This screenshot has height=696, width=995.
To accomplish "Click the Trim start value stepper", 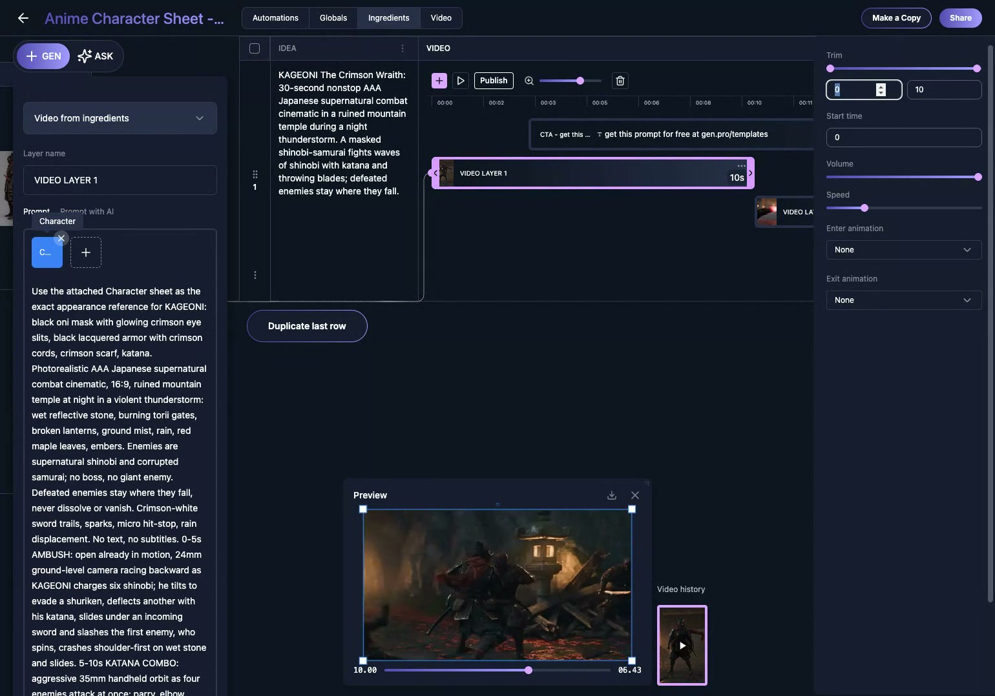I will (x=881, y=90).
